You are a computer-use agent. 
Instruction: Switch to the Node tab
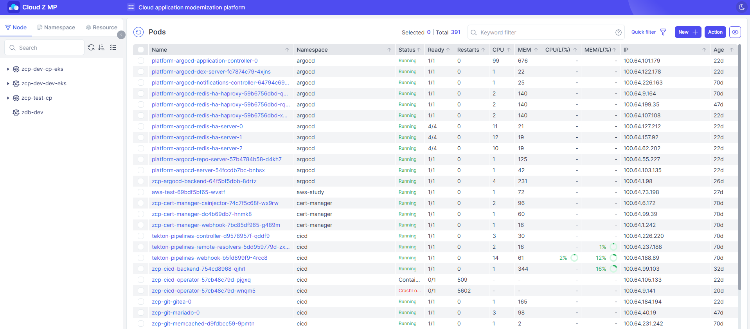pyautogui.click(x=16, y=27)
